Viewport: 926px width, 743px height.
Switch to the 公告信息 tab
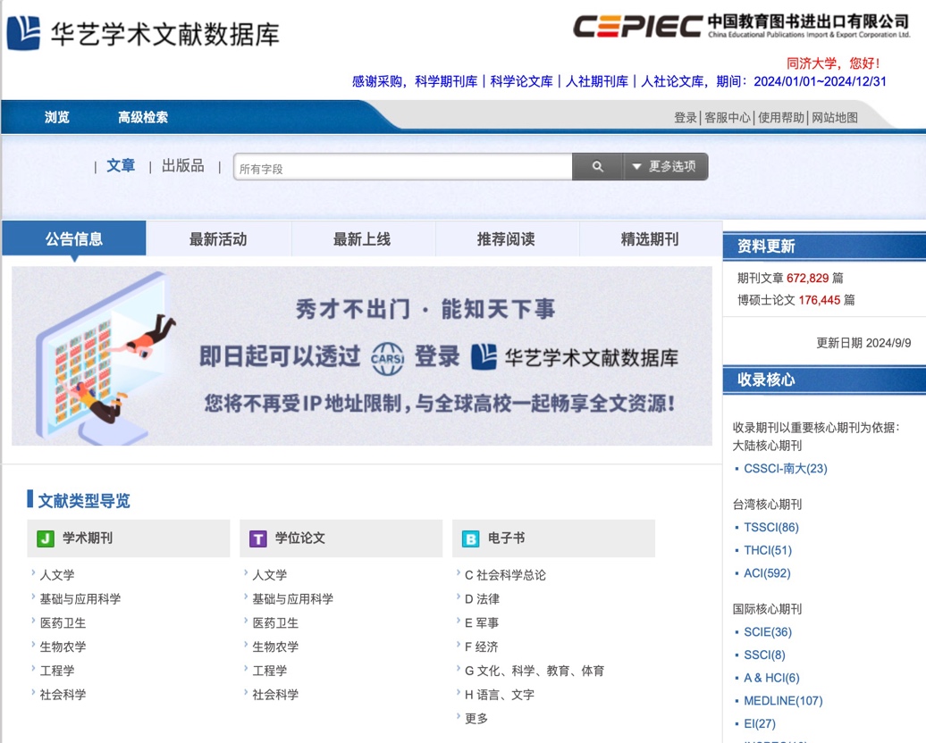(x=74, y=238)
